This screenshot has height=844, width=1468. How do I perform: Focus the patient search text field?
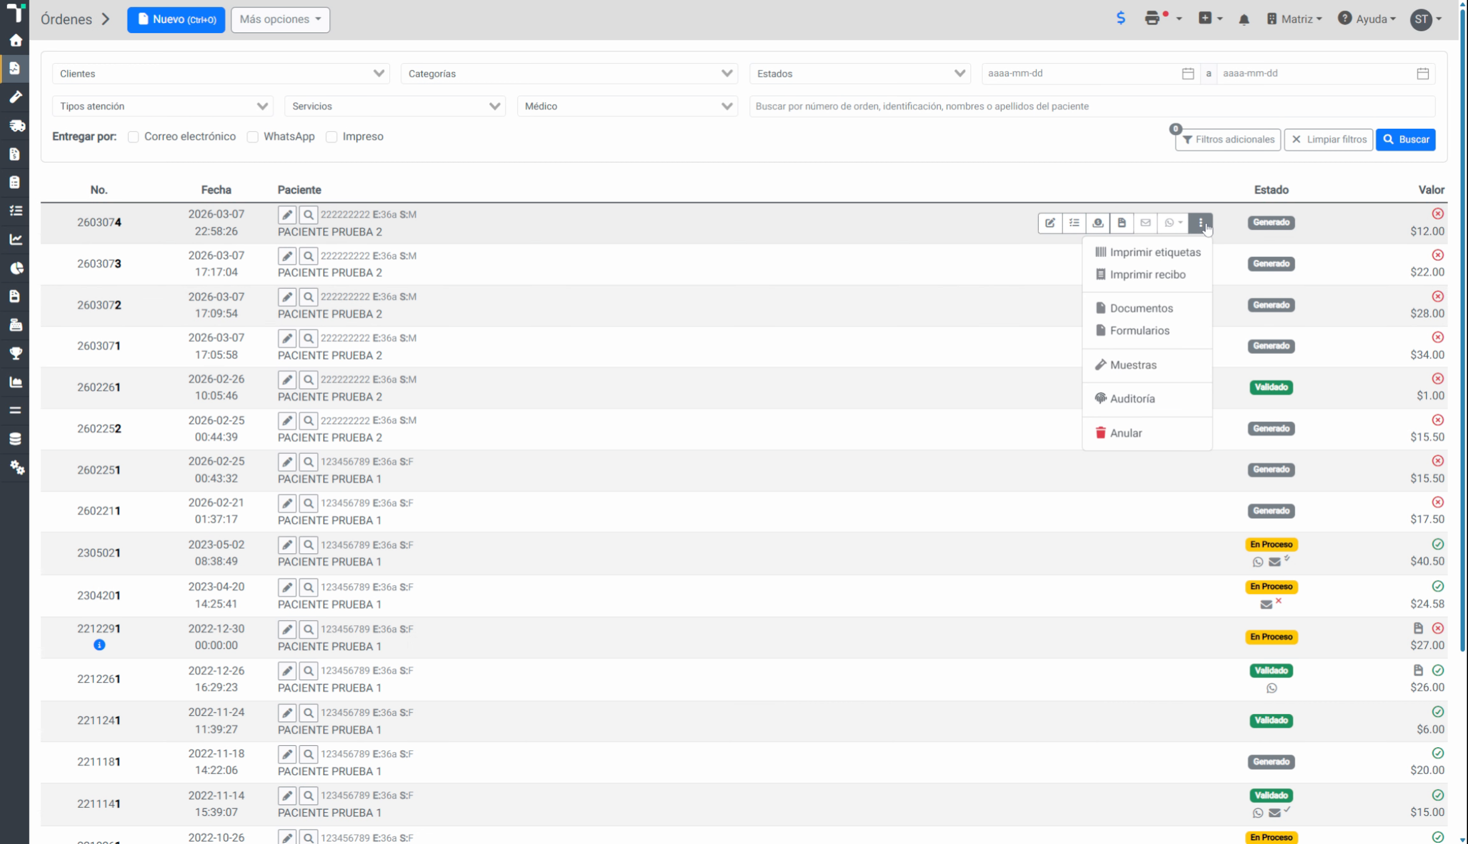point(1092,106)
